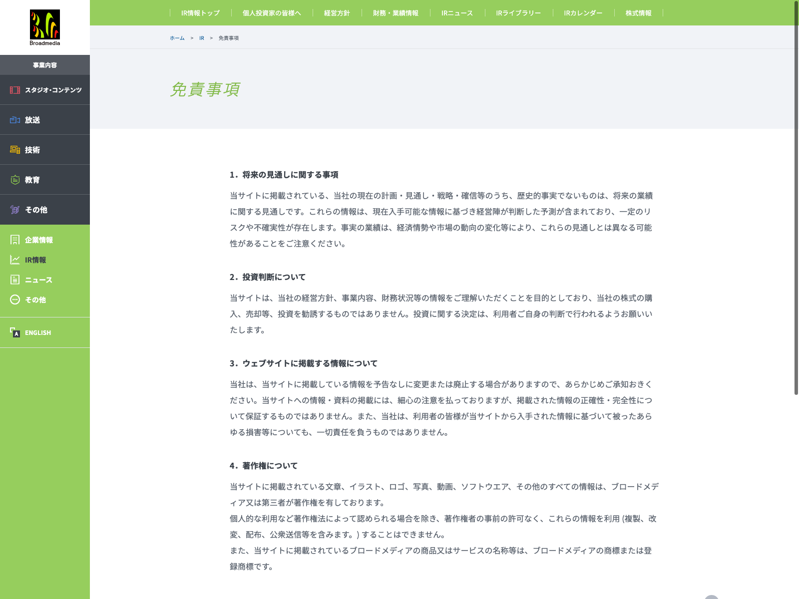
Task: Click the chart icon beside IR情報
Action: coord(15,260)
